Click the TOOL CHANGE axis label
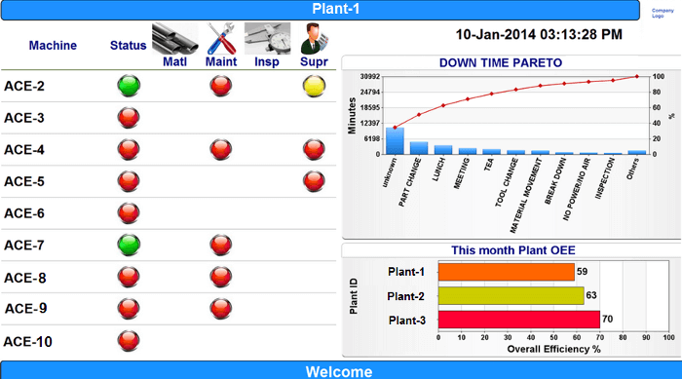This screenshot has height=379, width=682. (x=507, y=182)
